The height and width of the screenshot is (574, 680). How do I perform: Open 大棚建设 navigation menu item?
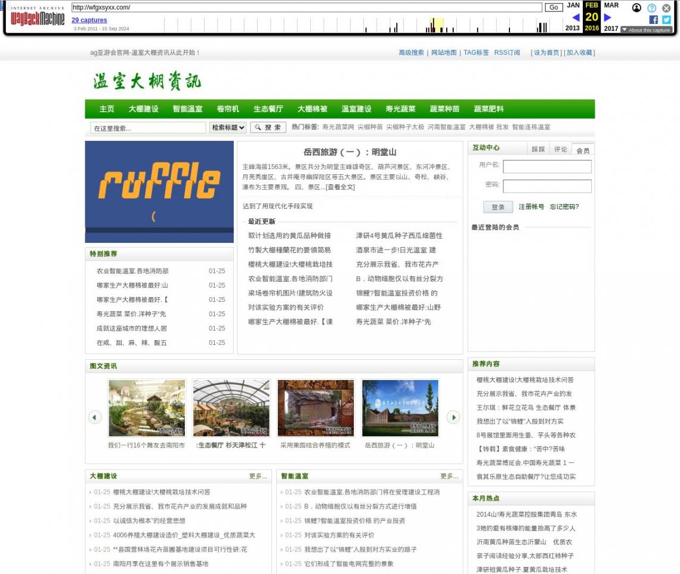tap(144, 109)
